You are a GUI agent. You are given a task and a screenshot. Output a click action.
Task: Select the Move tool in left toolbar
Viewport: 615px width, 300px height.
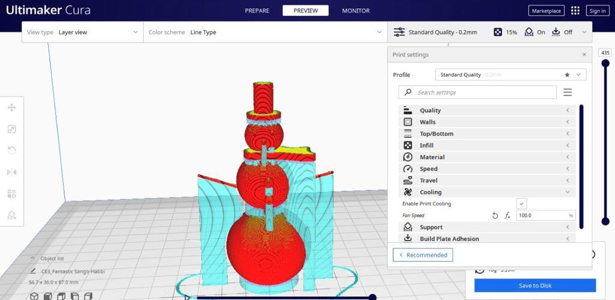(x=12, y=108)
